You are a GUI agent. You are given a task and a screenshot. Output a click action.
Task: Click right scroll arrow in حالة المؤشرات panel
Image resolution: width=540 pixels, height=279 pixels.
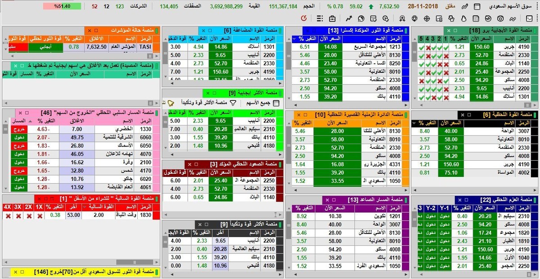pos(157,55)
